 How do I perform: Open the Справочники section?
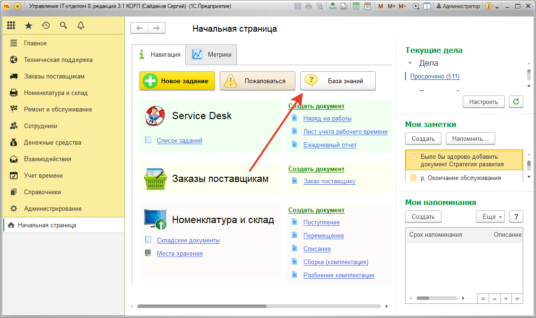tap(64, 192)
